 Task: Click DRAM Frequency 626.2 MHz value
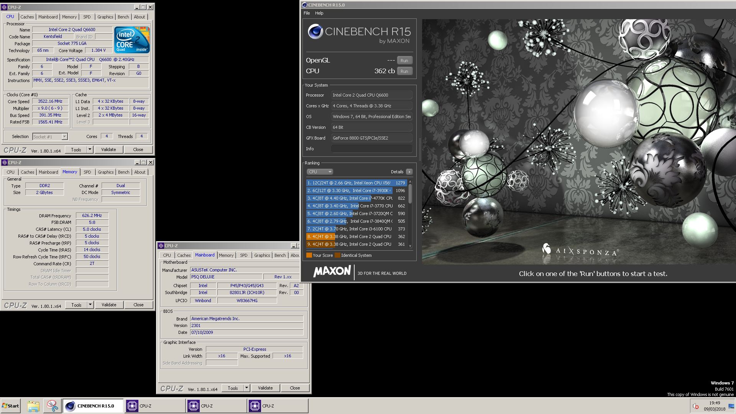92,215
